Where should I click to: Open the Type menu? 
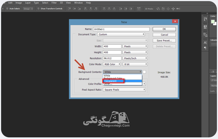pyautogui.click(x=36, y=3)
